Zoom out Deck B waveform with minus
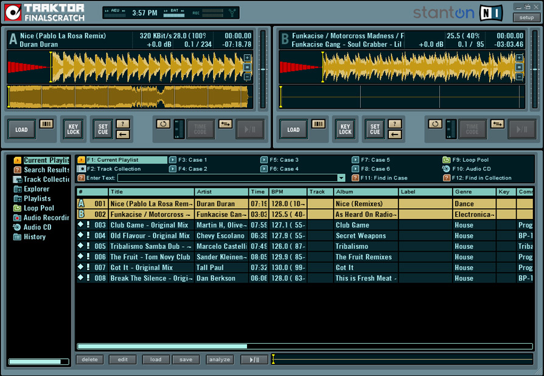The image size is (544, 376). 519,77
